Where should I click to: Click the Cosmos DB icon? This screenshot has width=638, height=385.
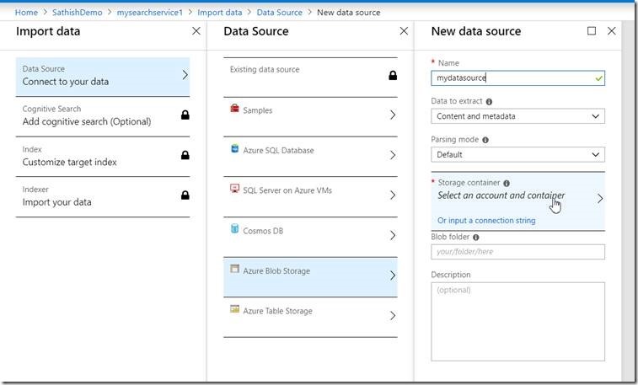pos(234,228)
